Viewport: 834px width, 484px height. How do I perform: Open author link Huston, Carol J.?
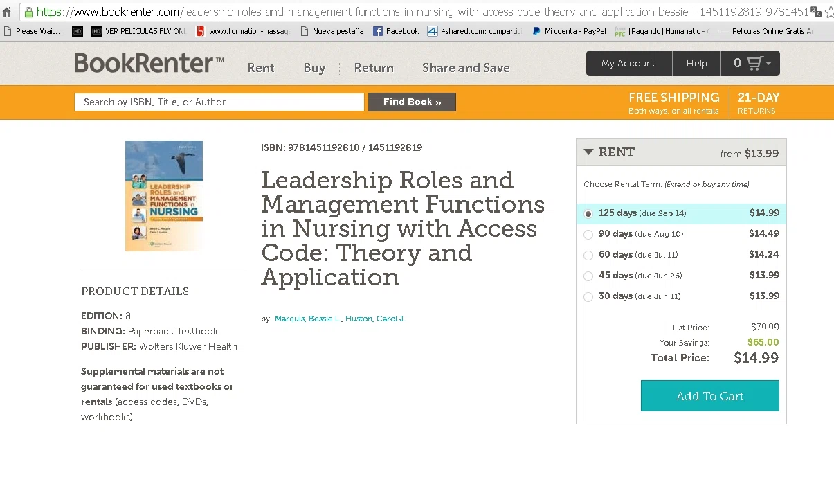pos(375,319)
